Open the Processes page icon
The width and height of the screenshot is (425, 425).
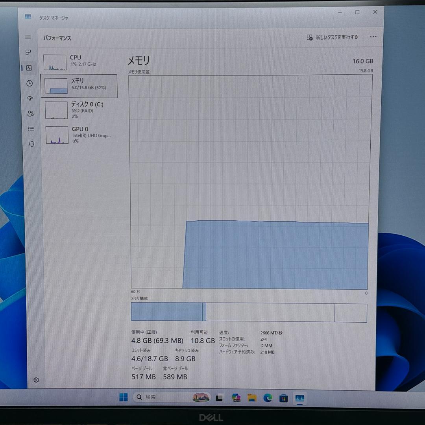[28, 52]
